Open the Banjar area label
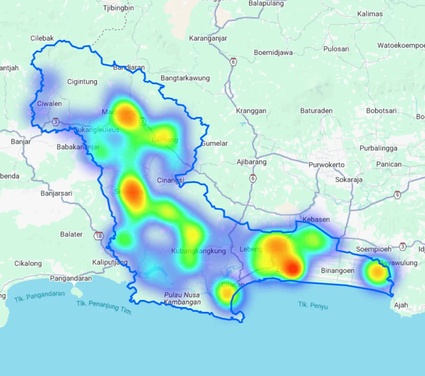Viewport: 425px width, 376px height. pos(22,142)
